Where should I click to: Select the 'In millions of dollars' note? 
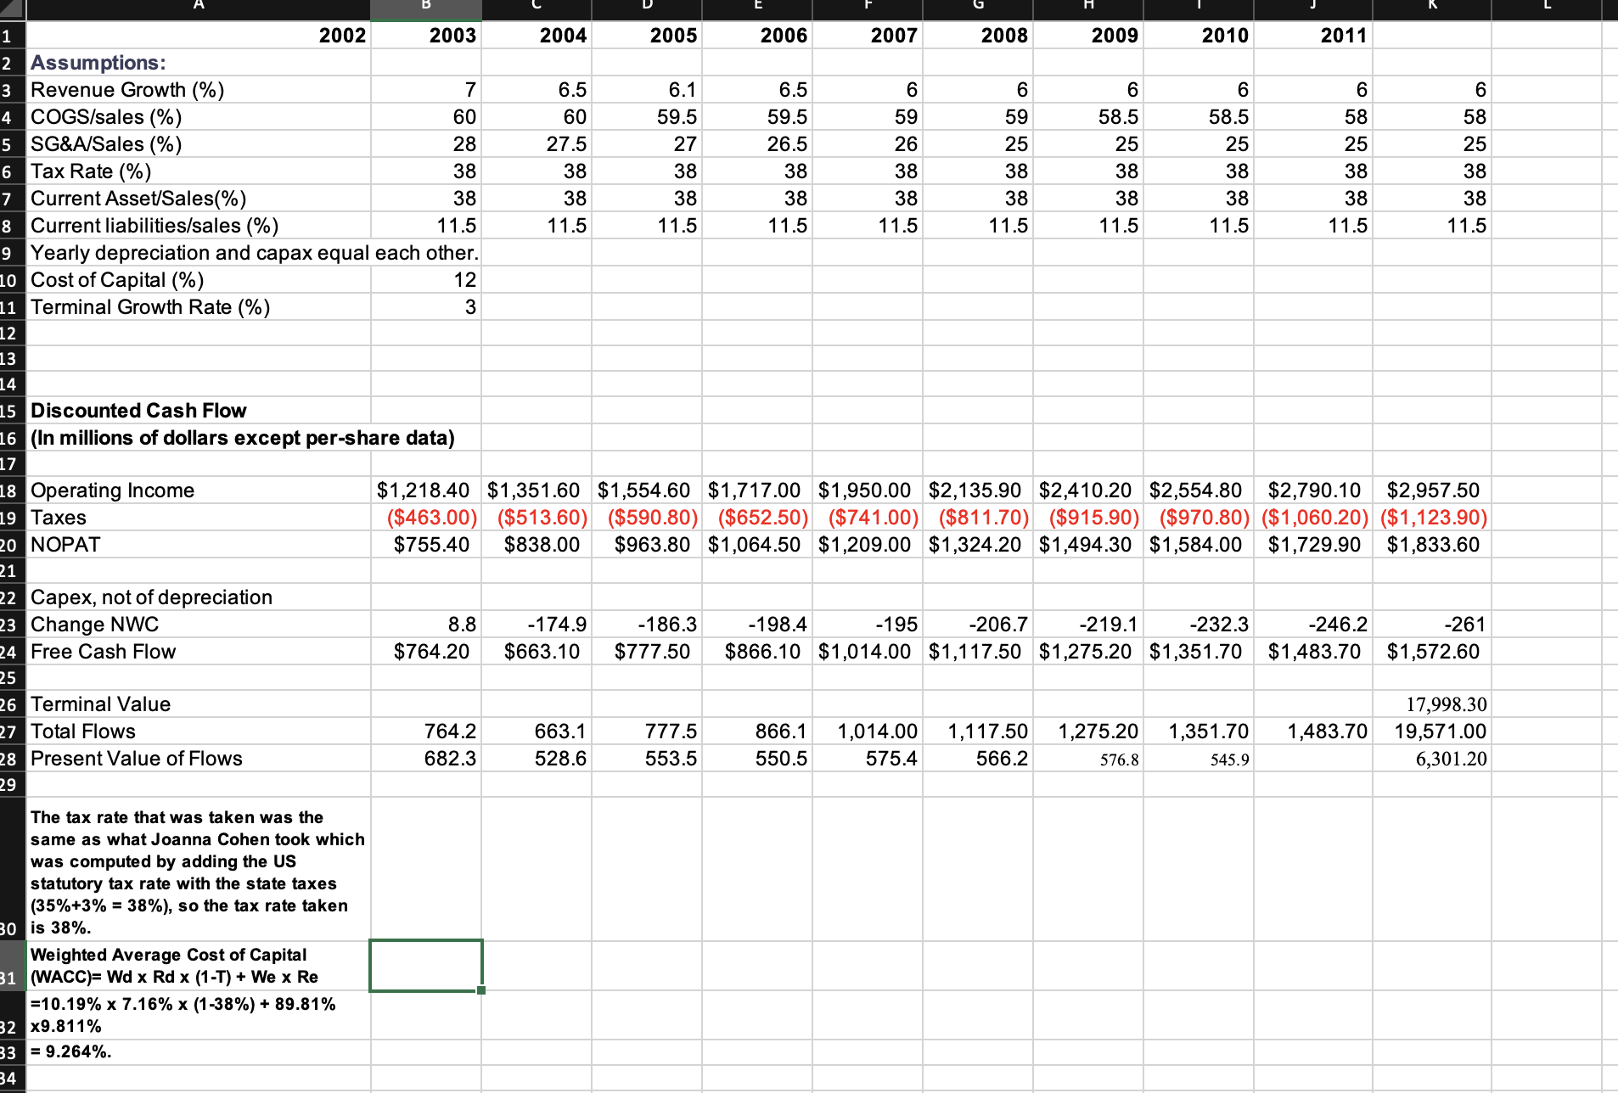coord(243,438)
